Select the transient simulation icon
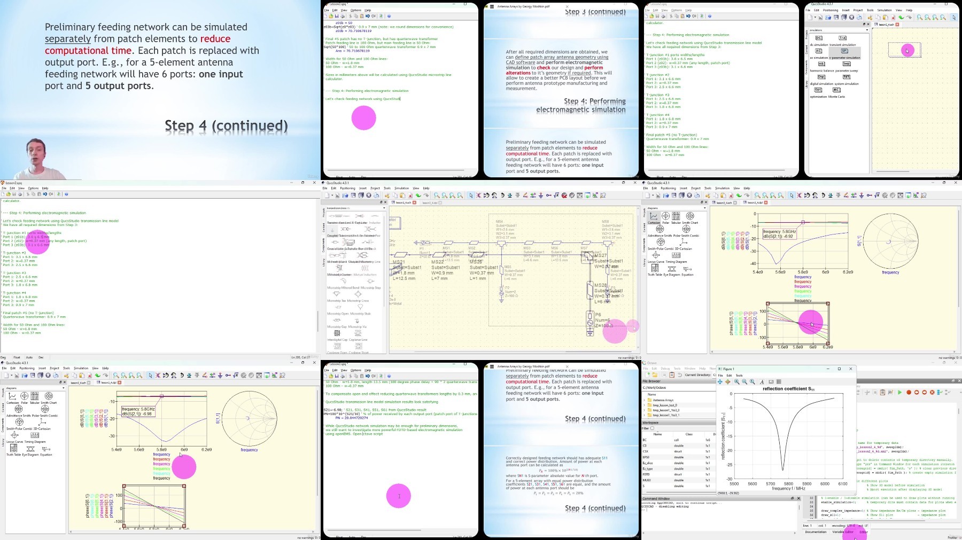Viewport: 962px width, 540px height. (842, 38)
